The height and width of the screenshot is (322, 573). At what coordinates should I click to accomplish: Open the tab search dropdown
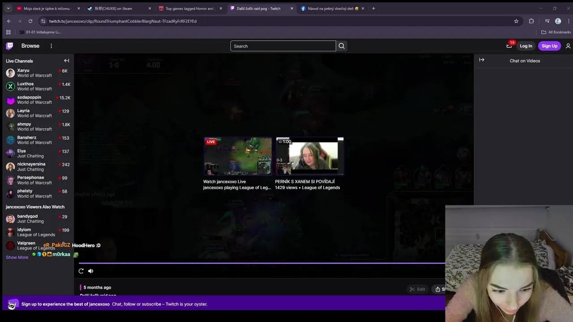8,8
